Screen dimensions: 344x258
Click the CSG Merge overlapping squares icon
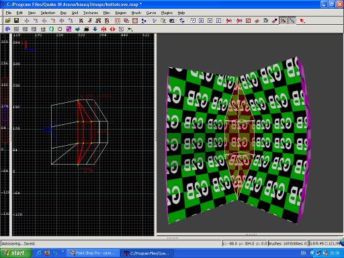tap(126, 21)
